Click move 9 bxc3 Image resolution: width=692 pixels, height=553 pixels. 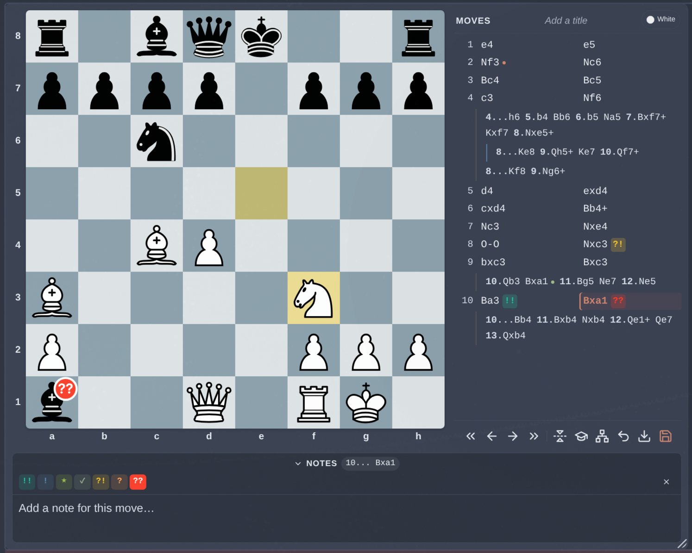click(x=493, y=262)
